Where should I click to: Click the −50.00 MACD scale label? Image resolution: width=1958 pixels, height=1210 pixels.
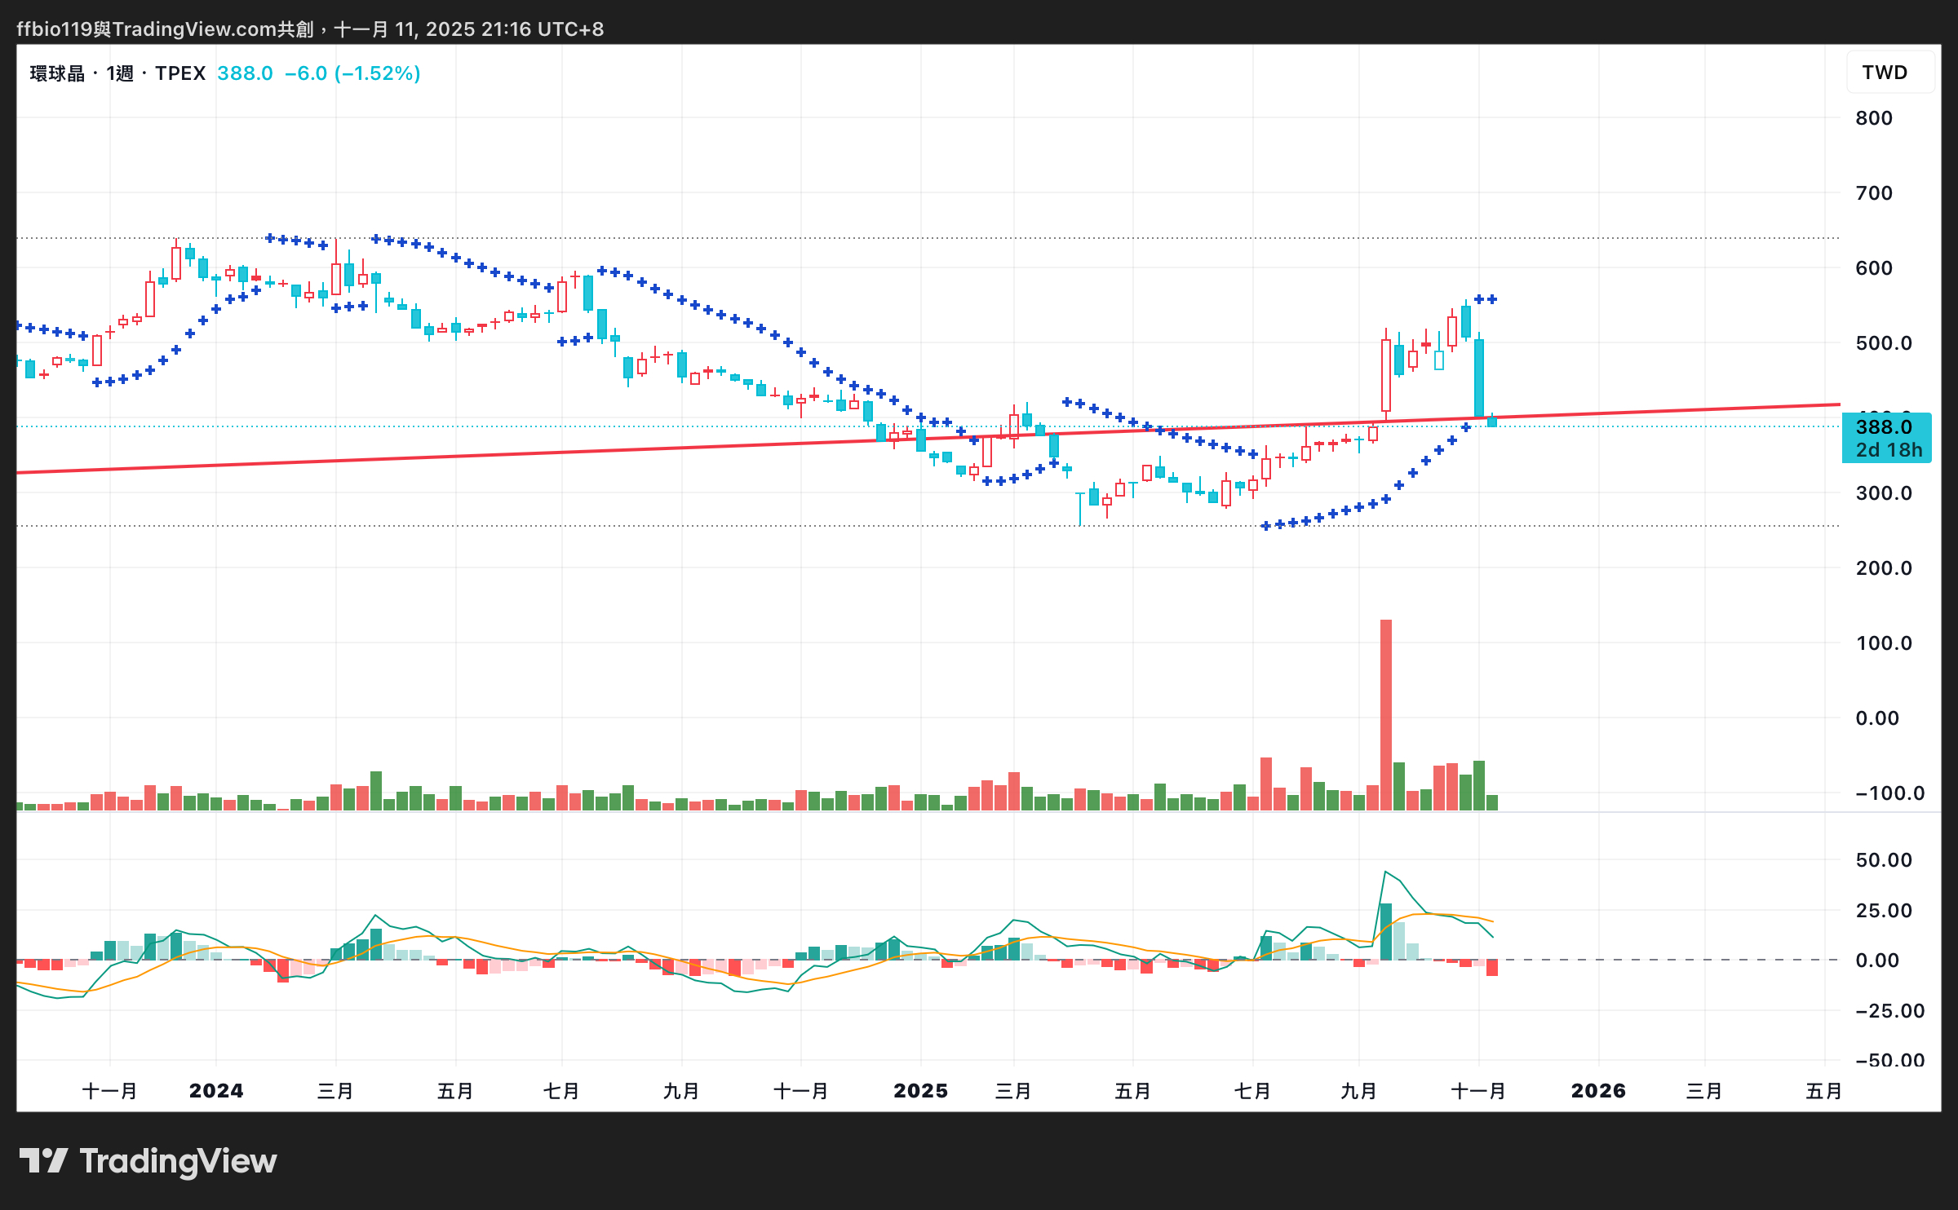1889,1060
